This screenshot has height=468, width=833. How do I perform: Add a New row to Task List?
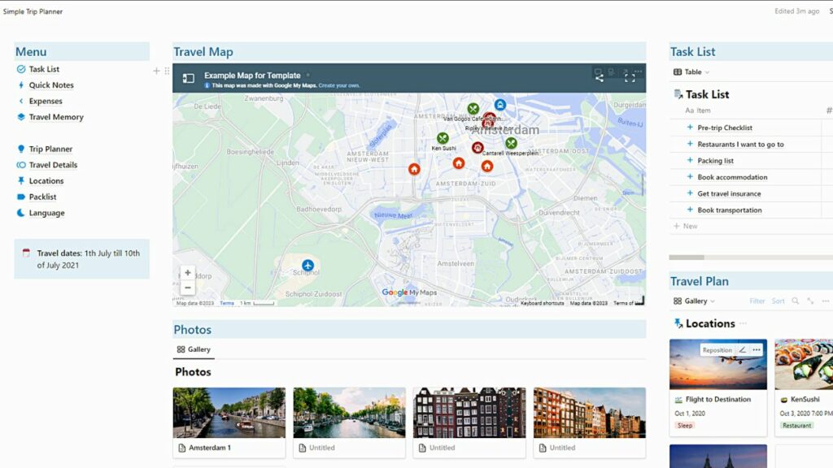point(686,226)
